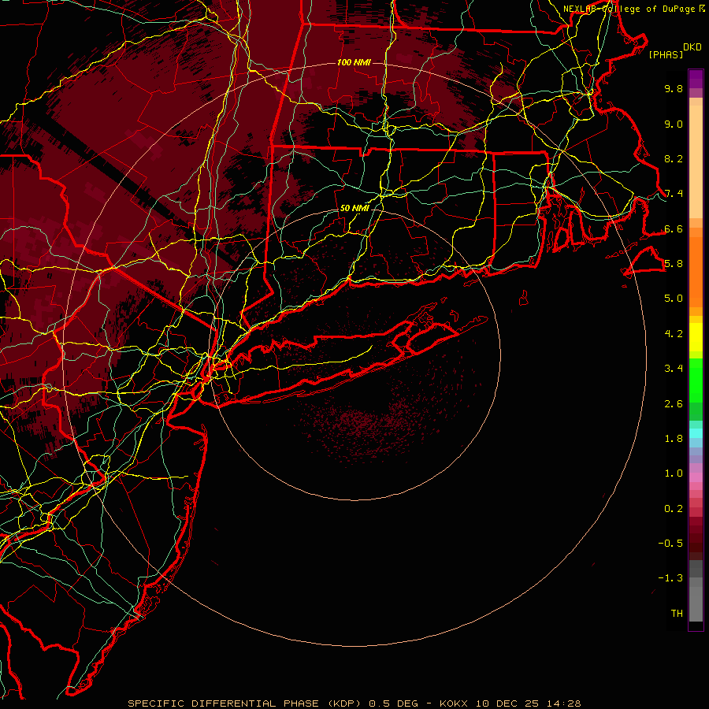Pick the pale peach segment of the color bar
This screenshot has width=709, height=709.
(696, 161)
